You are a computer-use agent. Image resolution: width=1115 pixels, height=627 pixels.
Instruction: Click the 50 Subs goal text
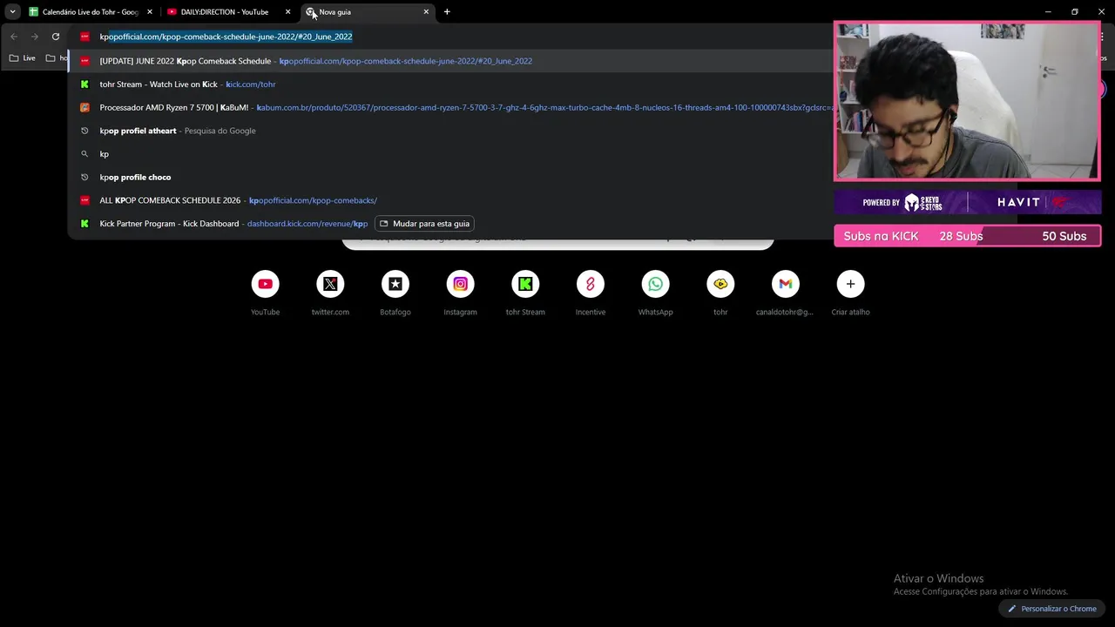pos(1064,236)
